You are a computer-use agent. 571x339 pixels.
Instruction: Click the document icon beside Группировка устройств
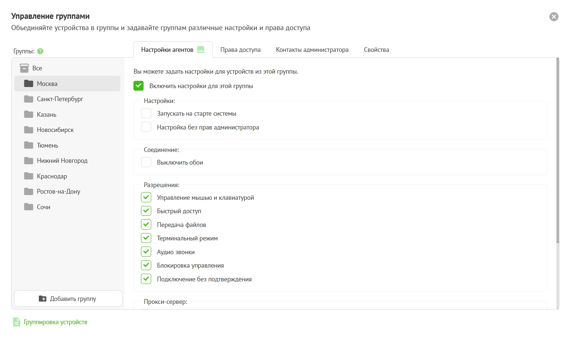pyautogui.click(x=17, y=322)
